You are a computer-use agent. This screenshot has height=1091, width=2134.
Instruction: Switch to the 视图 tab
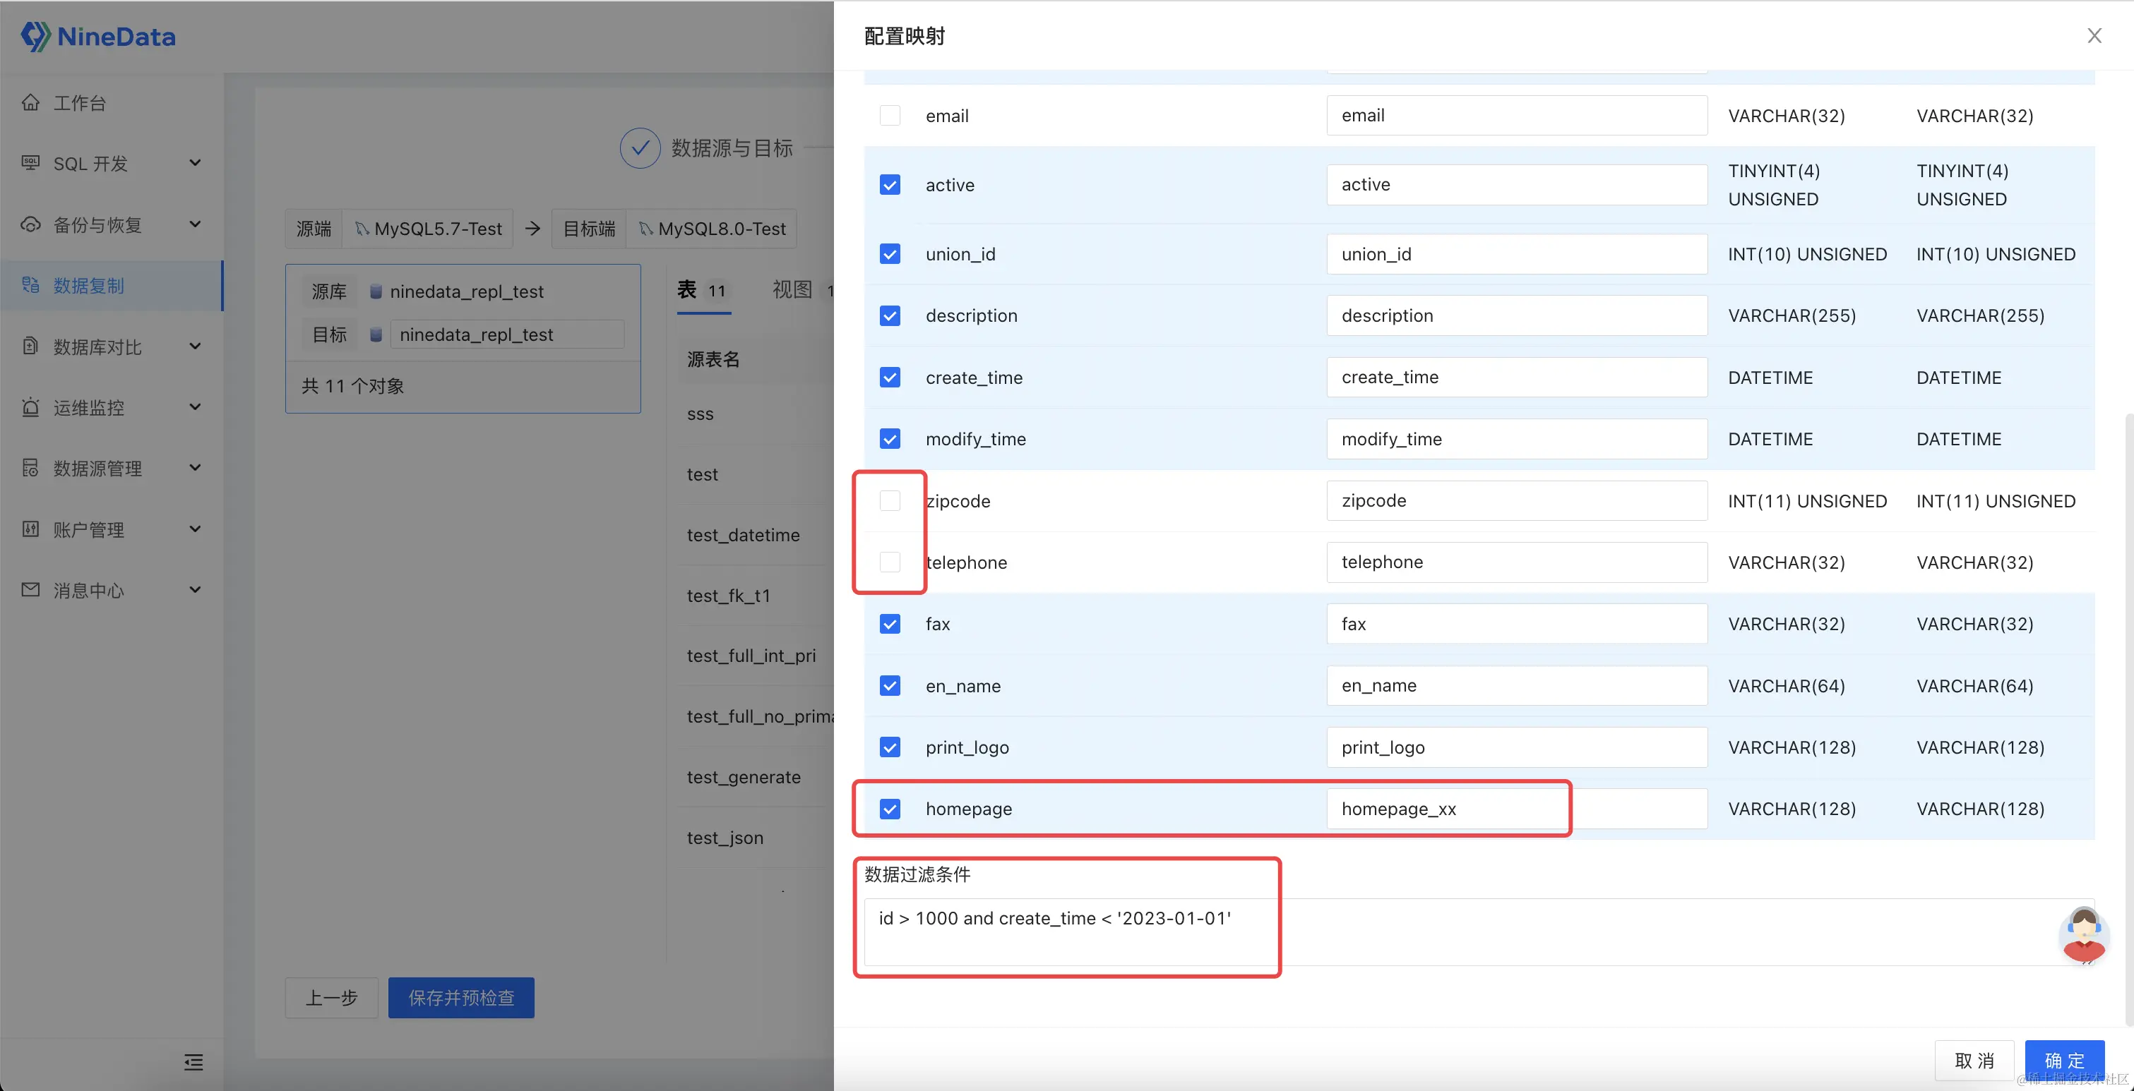(x=794, y=290)
